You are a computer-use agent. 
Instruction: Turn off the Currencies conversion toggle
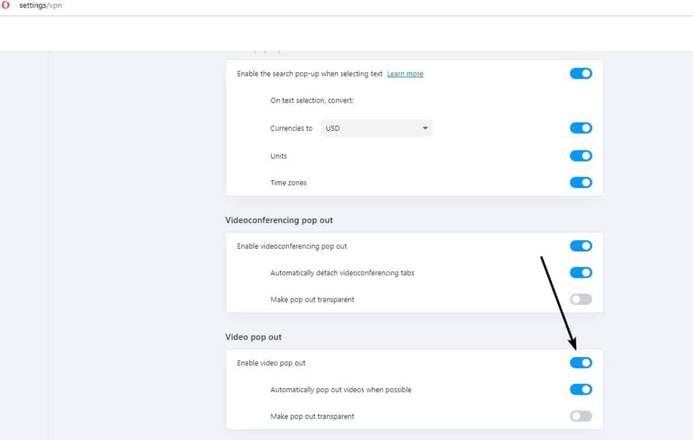[x=581, y=128]
